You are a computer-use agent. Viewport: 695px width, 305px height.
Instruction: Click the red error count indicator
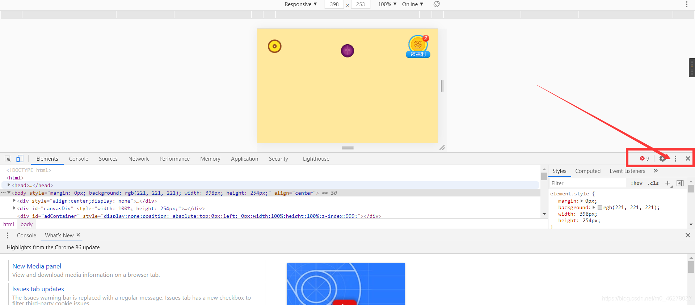tap(645, 158)
